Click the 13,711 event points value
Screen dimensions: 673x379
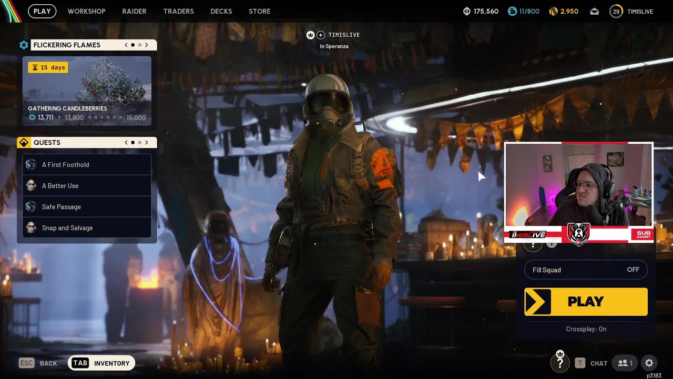45,117
